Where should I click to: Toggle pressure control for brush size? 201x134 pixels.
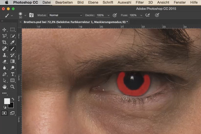point(157,15)
